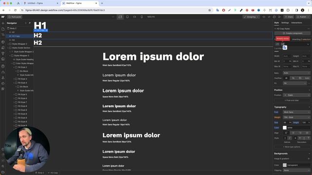This screenshot has height=175, width=312.
Task: Switch to tablet breakpoint view
Action: pos(127,17)
